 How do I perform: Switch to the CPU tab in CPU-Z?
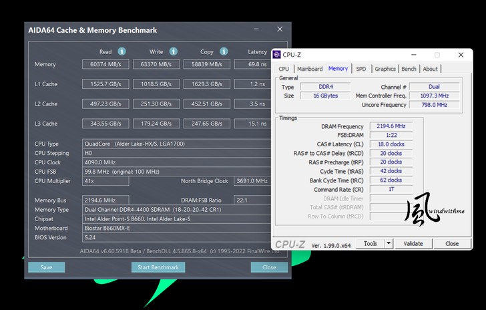pos(284,69)
